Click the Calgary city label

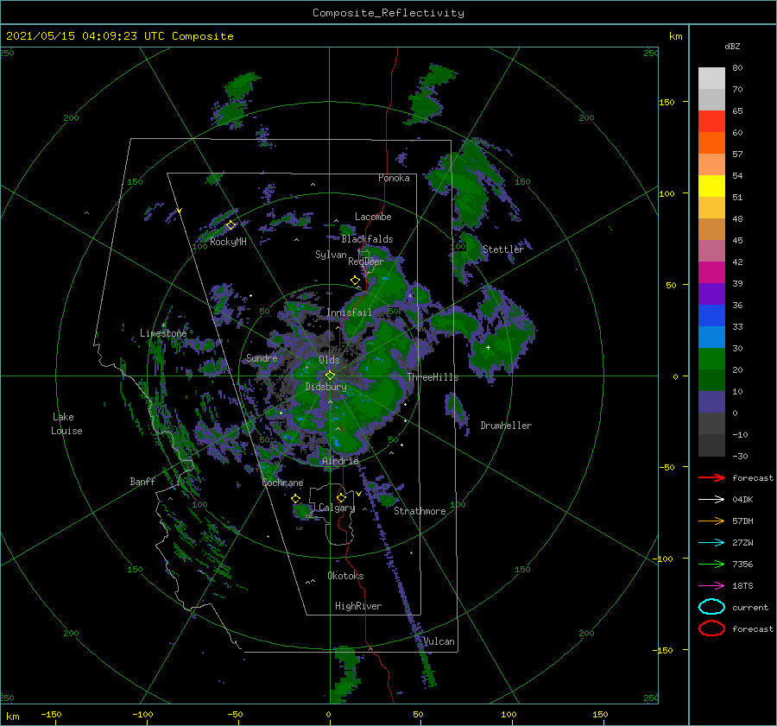pos(337,508)
